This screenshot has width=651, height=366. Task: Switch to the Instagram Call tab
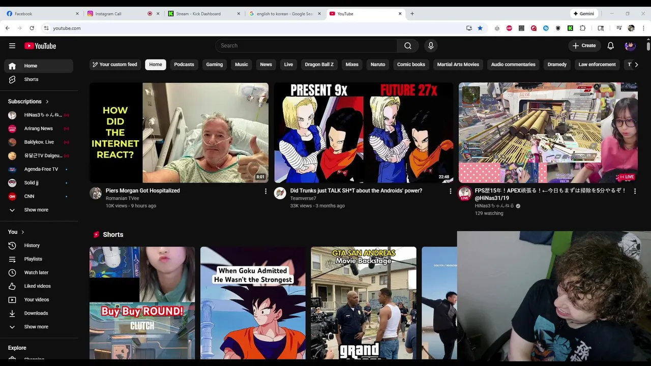coord(122,14)
